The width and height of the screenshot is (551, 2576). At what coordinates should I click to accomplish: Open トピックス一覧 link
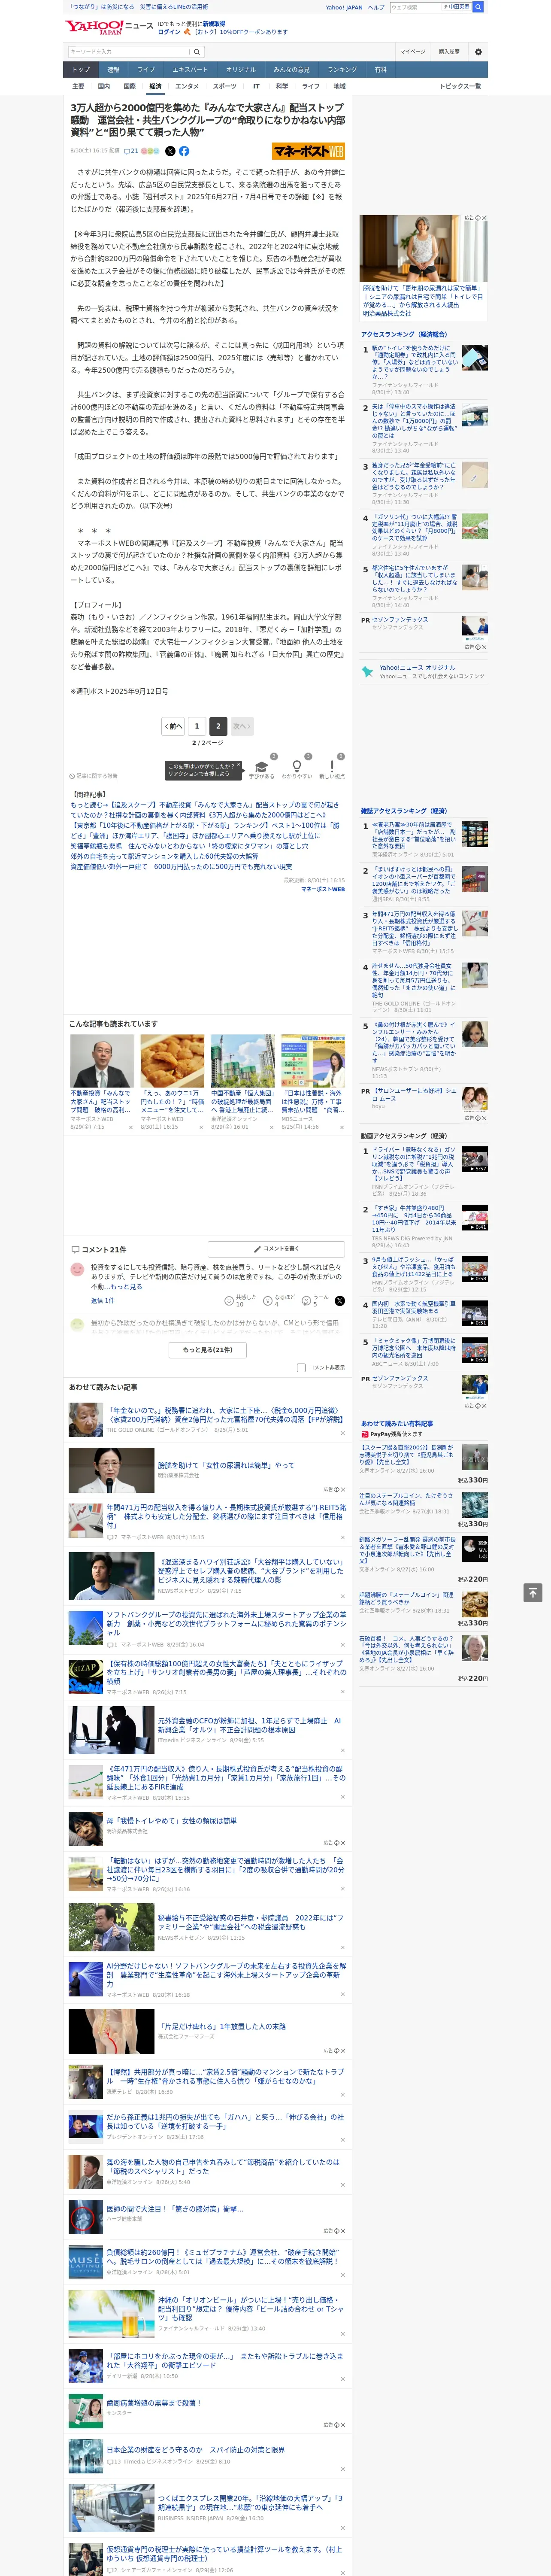click(460, 86)
